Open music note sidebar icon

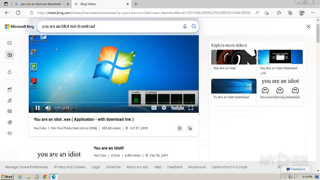9,100
